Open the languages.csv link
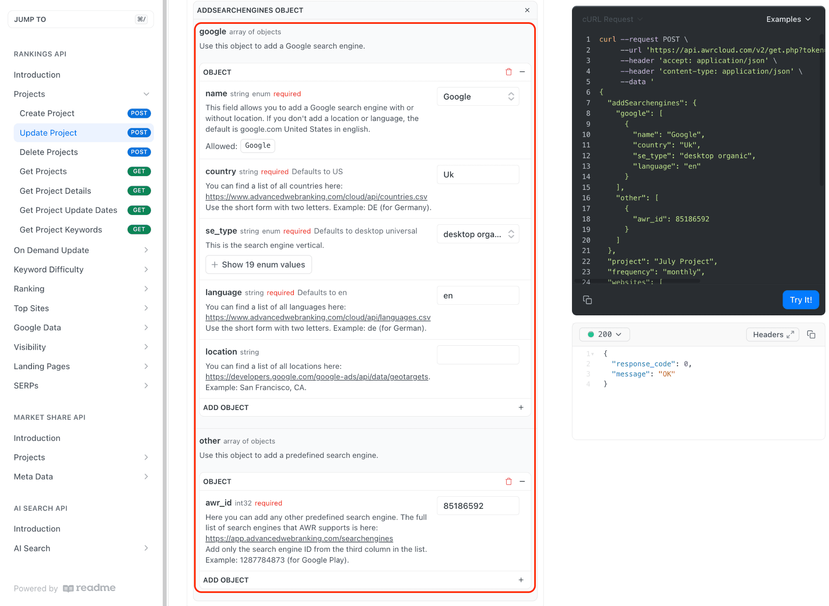This screenshot has height=606, width=829. (318, 317)
